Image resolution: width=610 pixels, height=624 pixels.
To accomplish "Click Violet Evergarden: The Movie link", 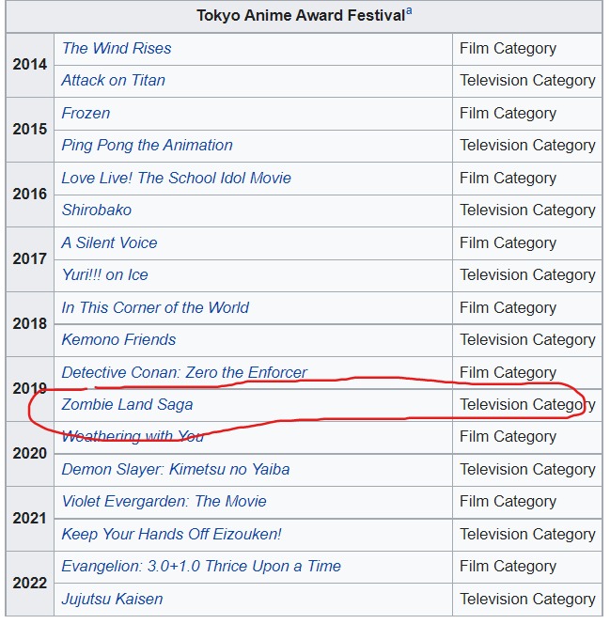I will [164, 502].
